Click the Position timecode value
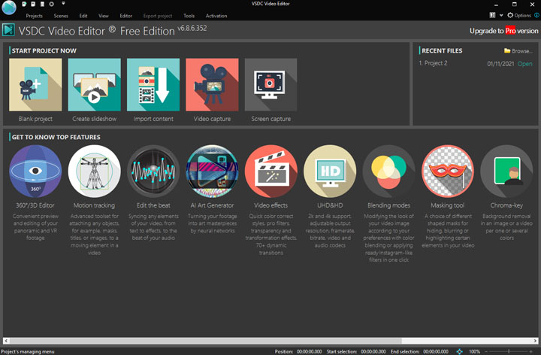The height and width of the screenshot is (355, 541). 309,351
